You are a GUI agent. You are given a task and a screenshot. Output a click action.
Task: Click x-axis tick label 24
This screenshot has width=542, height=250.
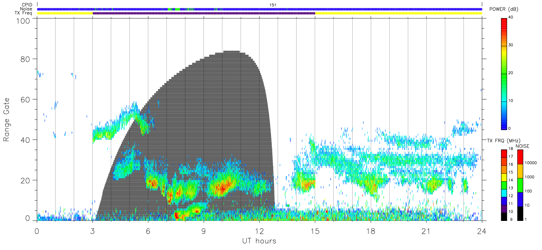[482, 231]
